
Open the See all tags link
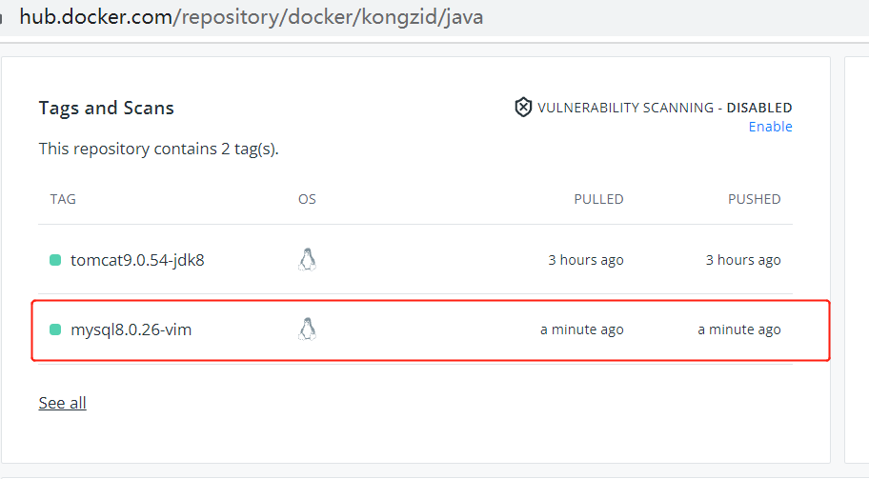[62, 403]
